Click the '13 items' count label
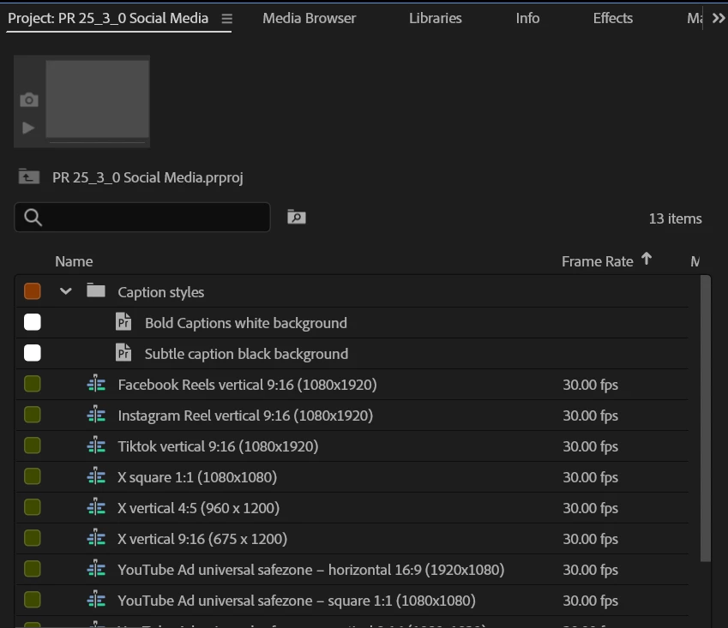The image size is (728, 628). (x=675, y=218)
